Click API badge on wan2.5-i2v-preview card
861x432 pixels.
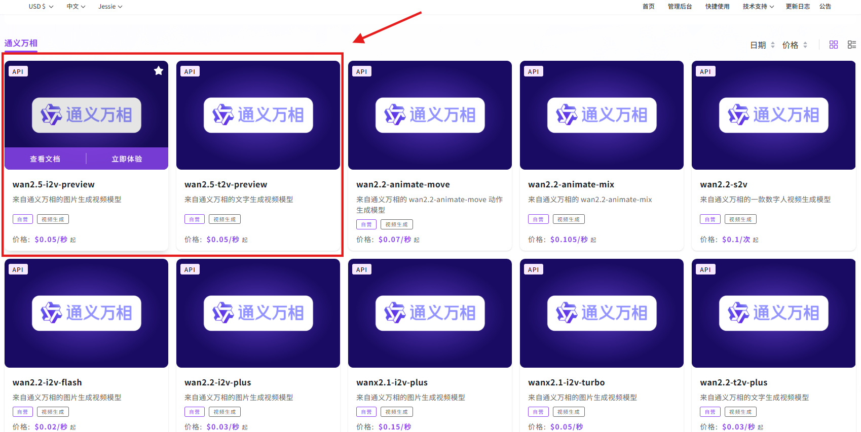pyautogui.click(x=18, y=71)
